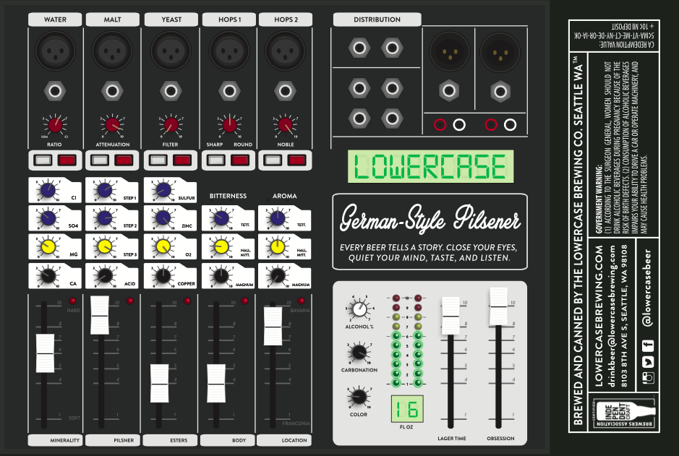Toggle the red button under the ATTENUATION knob

pyautogui.click(x=124, y=160)
